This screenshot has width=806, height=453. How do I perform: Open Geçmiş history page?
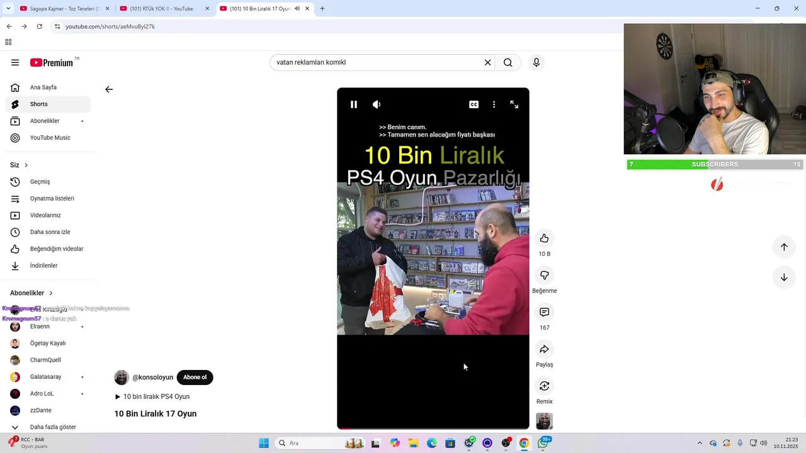tap(48, 182)
